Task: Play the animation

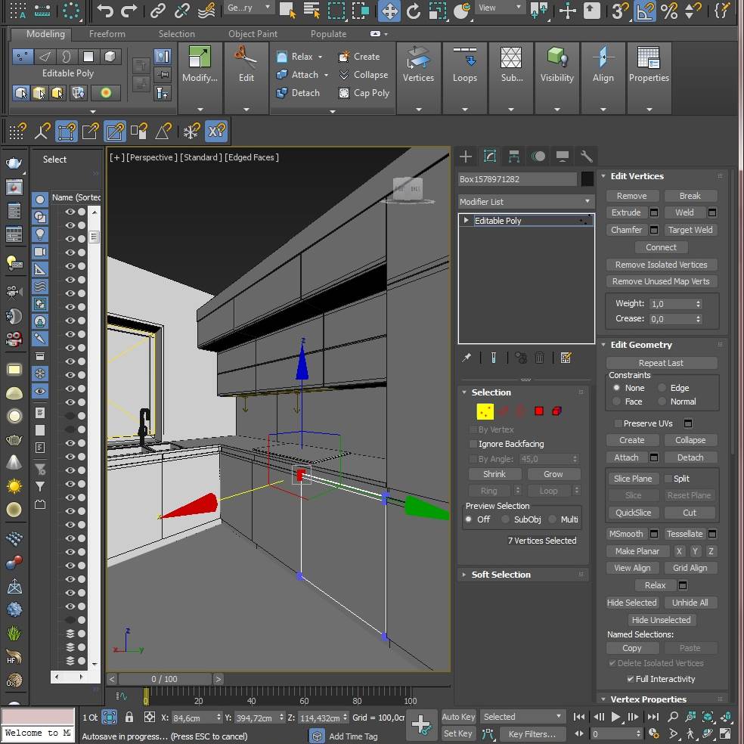Action: pyautogui.click(x=615, y=717)
